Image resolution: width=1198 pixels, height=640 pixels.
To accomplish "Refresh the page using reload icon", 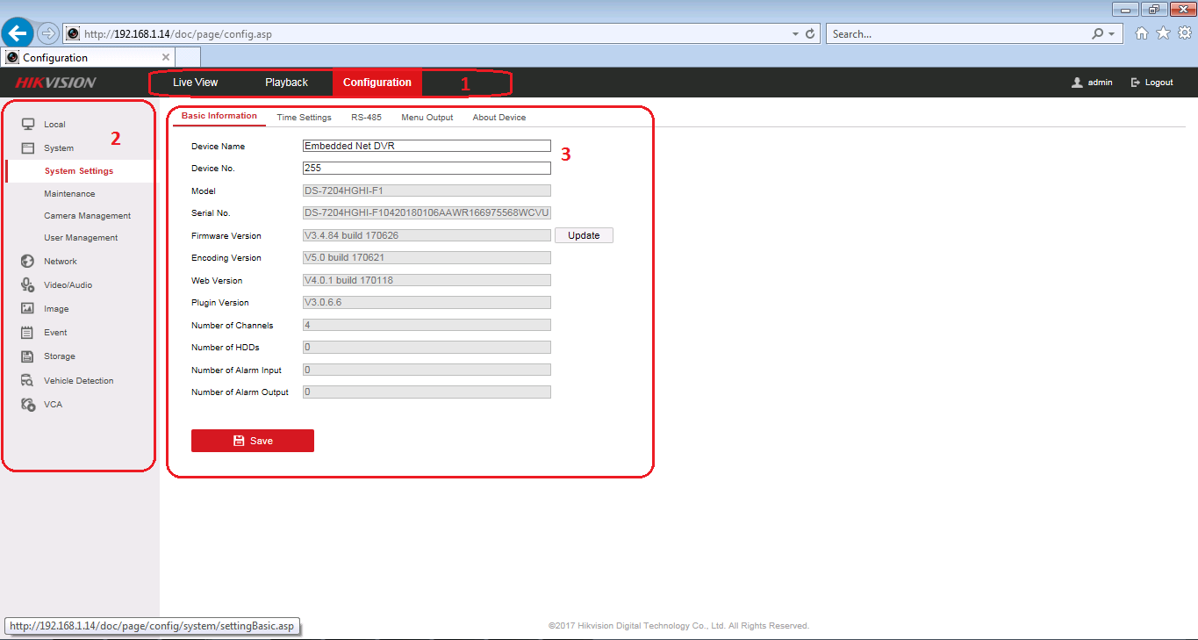I will [810, 33].
